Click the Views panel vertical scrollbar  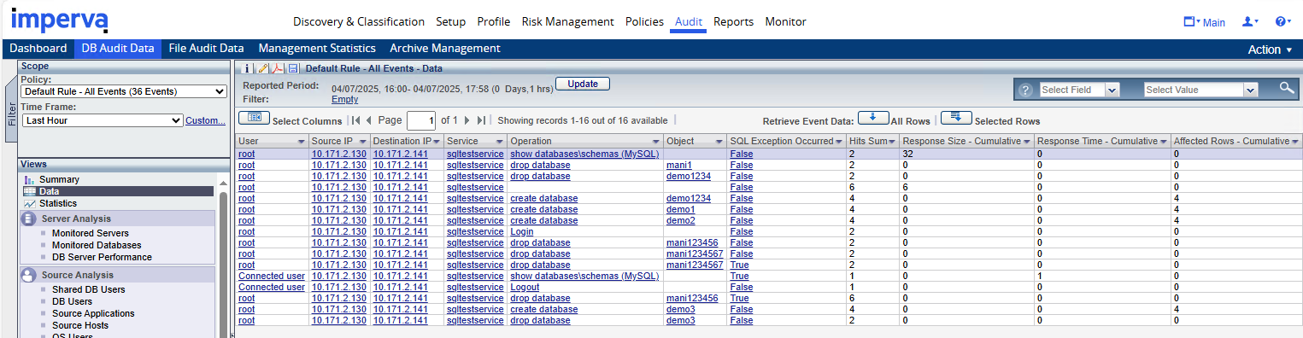tap(224, 265)
